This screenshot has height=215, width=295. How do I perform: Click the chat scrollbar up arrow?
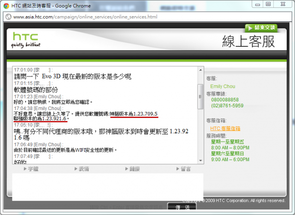tap(201, 70)
